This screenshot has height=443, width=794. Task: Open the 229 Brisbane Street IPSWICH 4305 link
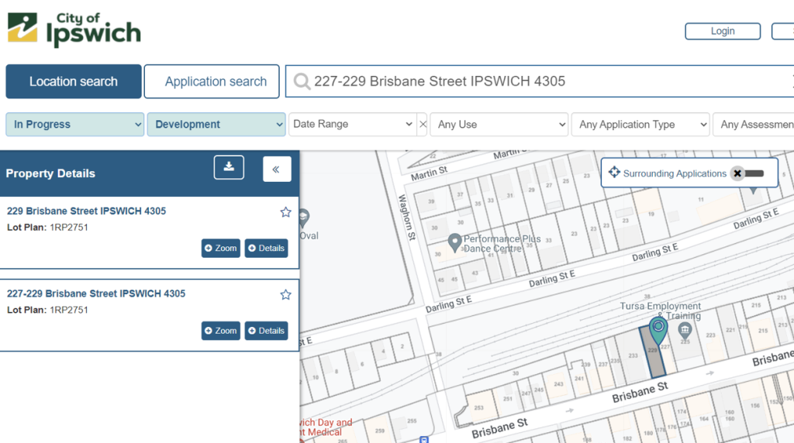(87, 211)
